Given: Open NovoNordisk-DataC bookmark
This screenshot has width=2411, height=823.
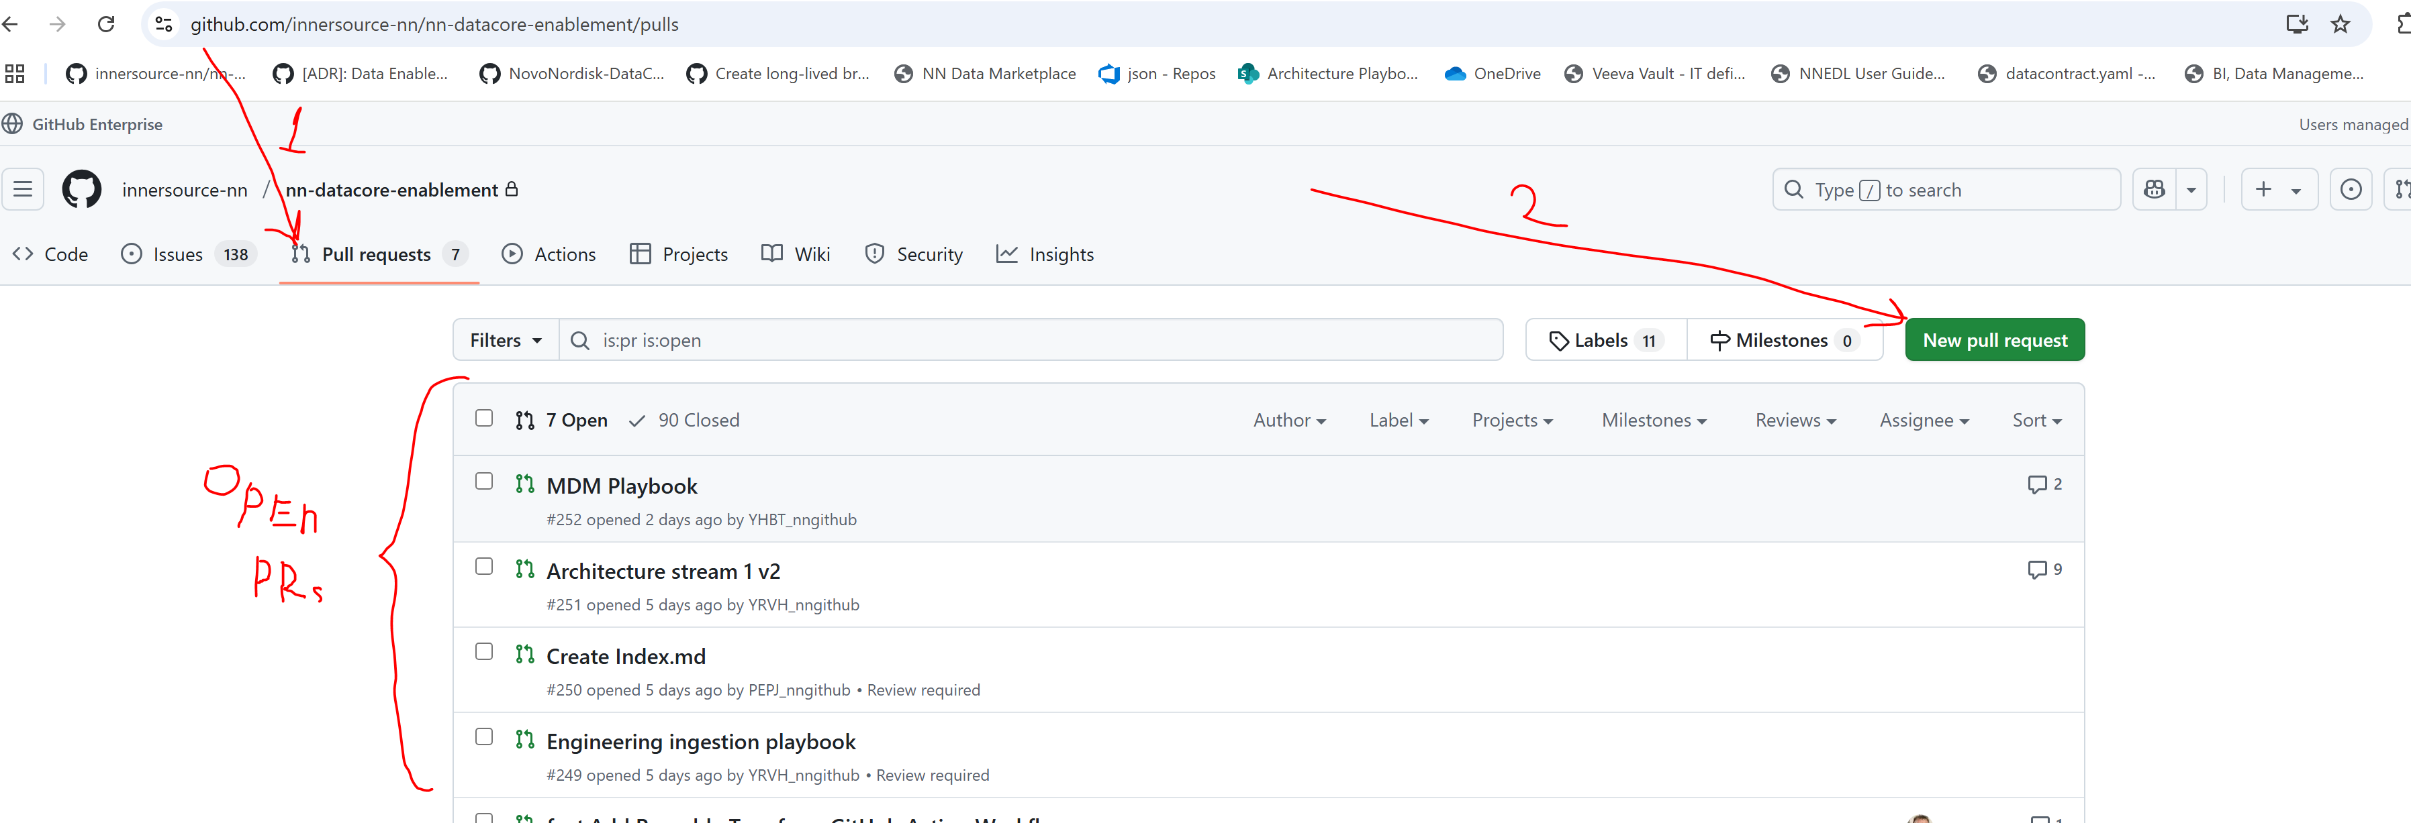Looking at the screenshot, I should click(571, 74).
